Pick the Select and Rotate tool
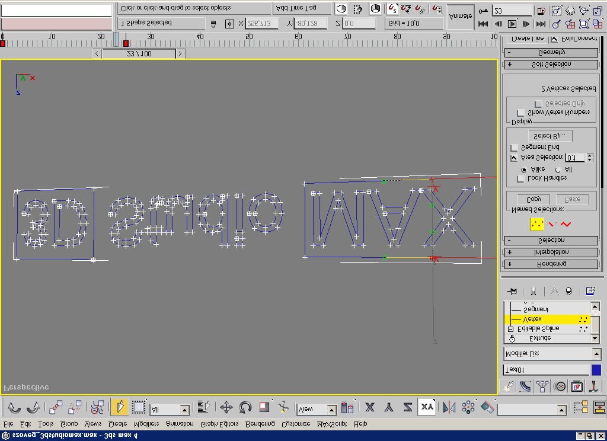This screenshot has height=441, width=607. [245, 407]
